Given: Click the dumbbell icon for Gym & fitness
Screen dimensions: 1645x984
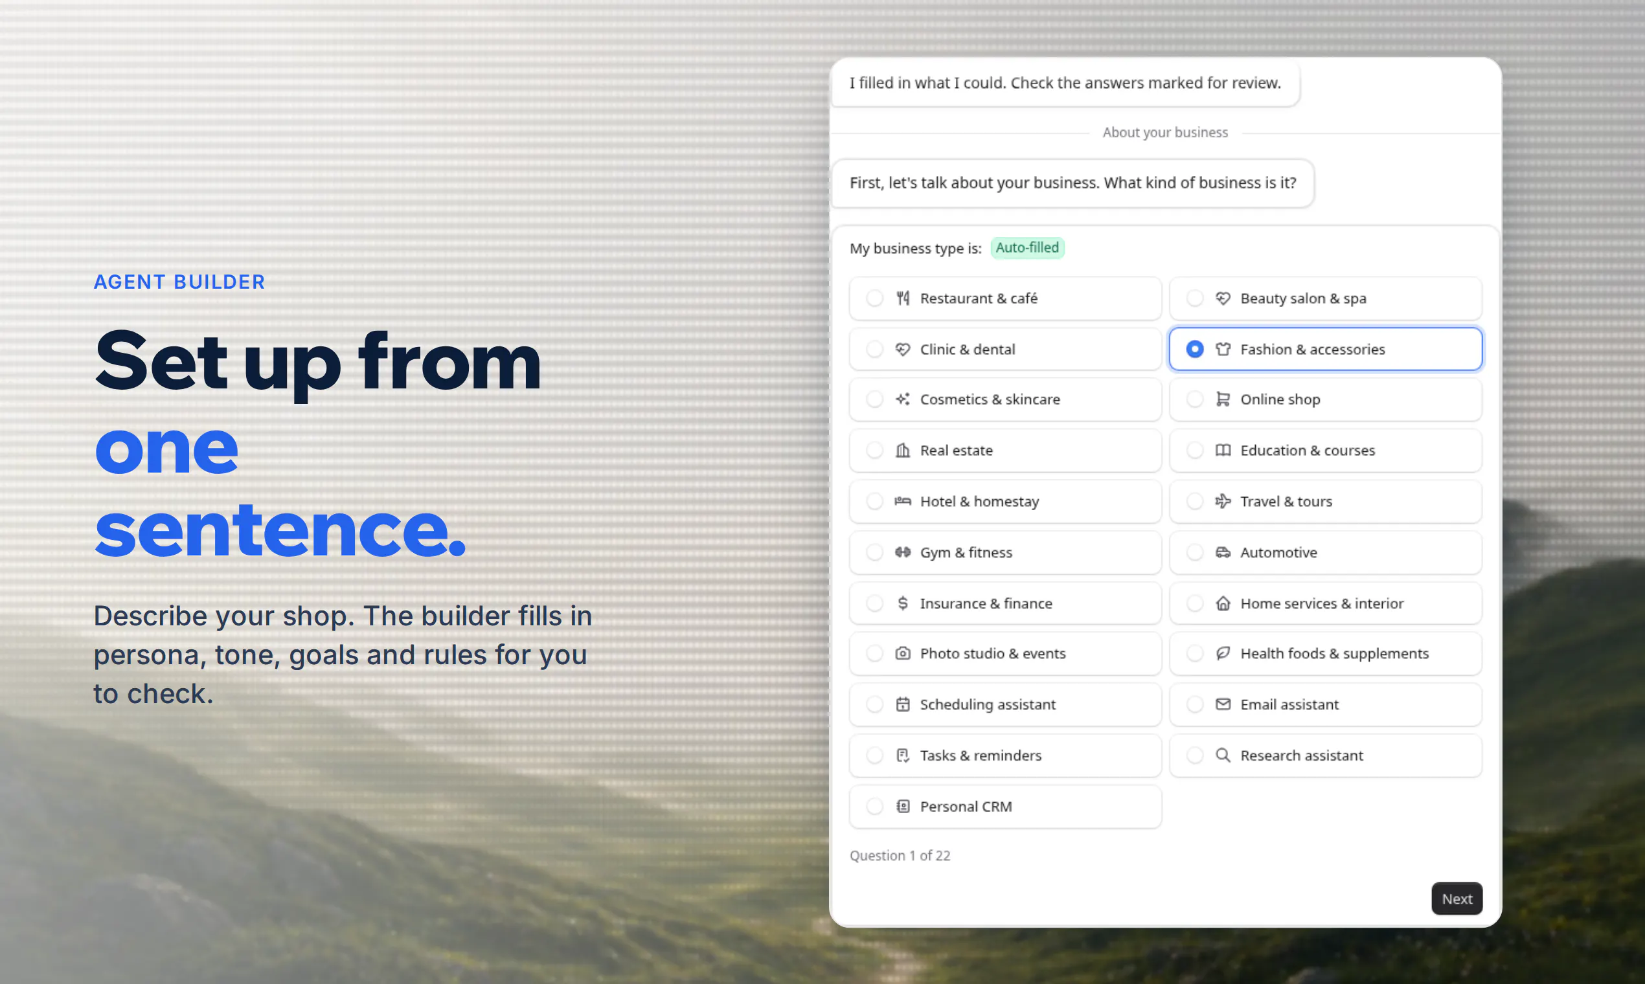Looking at the screenshot, I should click(x=903, y=552).
